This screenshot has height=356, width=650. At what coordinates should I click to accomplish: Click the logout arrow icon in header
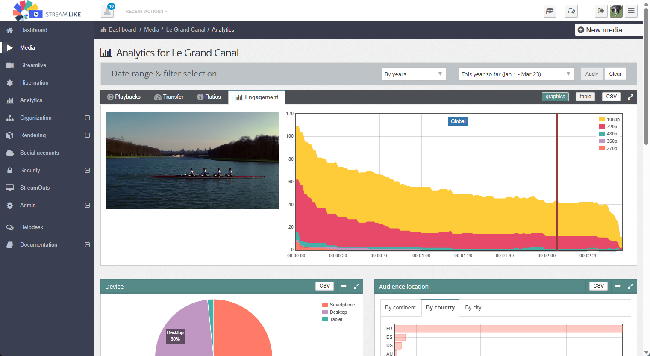point(601,11)
